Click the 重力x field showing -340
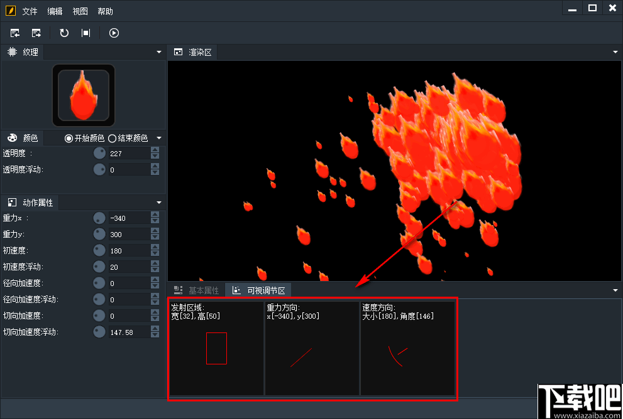This screenshot has height=419, width=623. click(x=130, y=218)
